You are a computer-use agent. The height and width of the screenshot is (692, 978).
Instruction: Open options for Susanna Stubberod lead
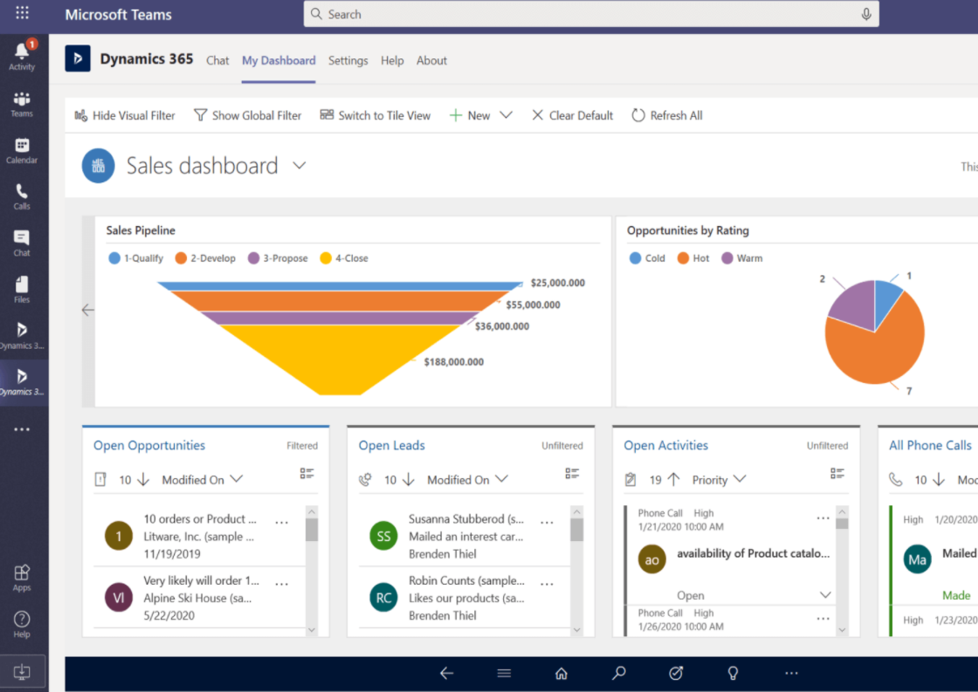click(x=547, y=523)
